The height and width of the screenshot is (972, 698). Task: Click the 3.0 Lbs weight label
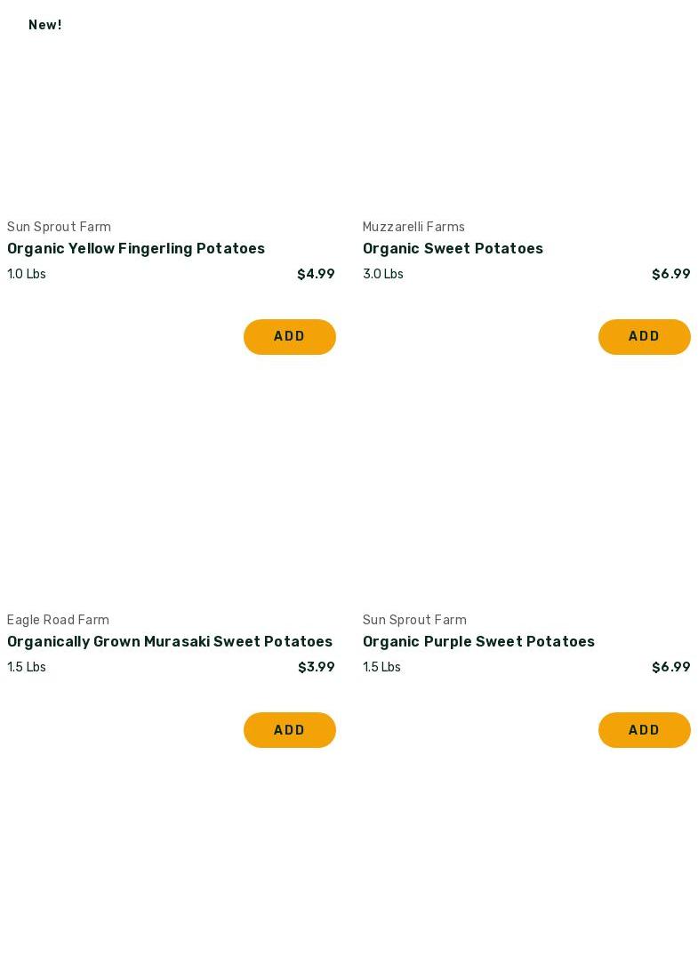[x=382, y=274]
